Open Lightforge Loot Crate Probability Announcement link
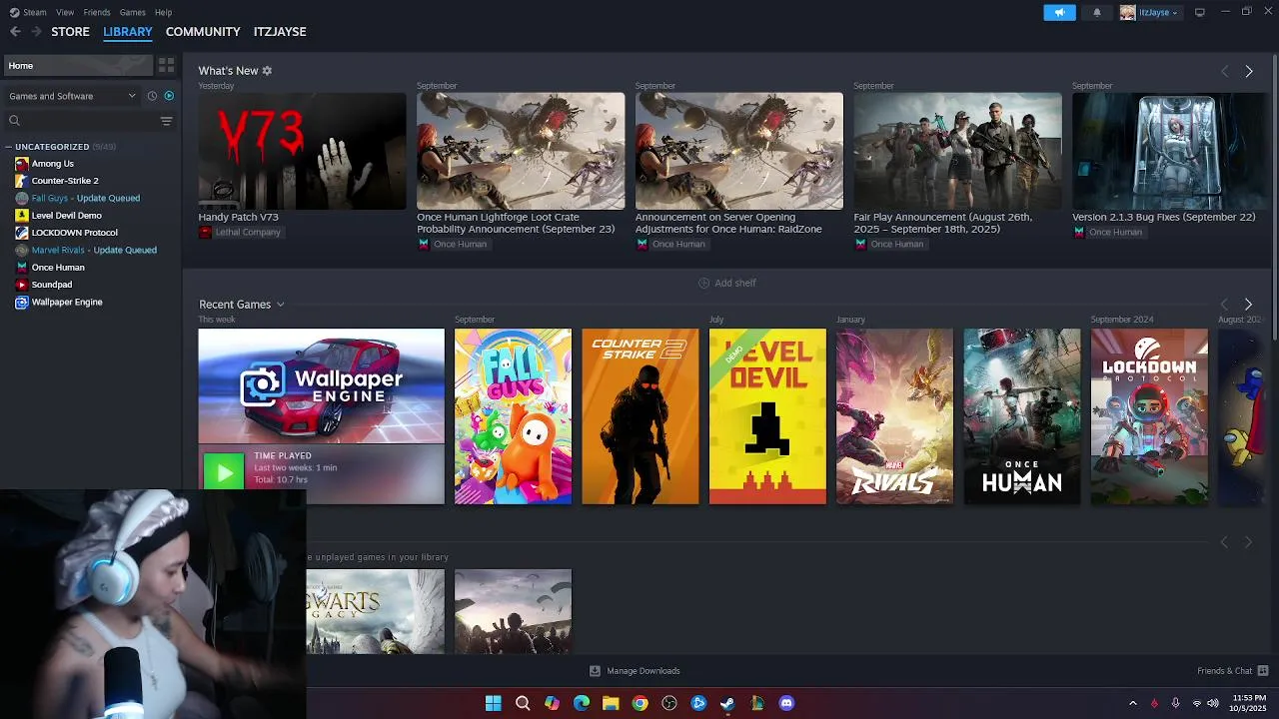Viewport: 1279px width, 719px height. [516, 223]
